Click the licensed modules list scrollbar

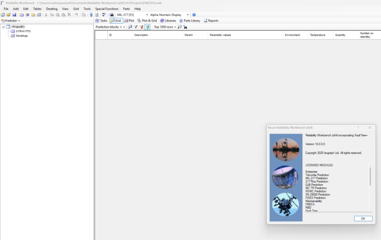tap(370, 176)
